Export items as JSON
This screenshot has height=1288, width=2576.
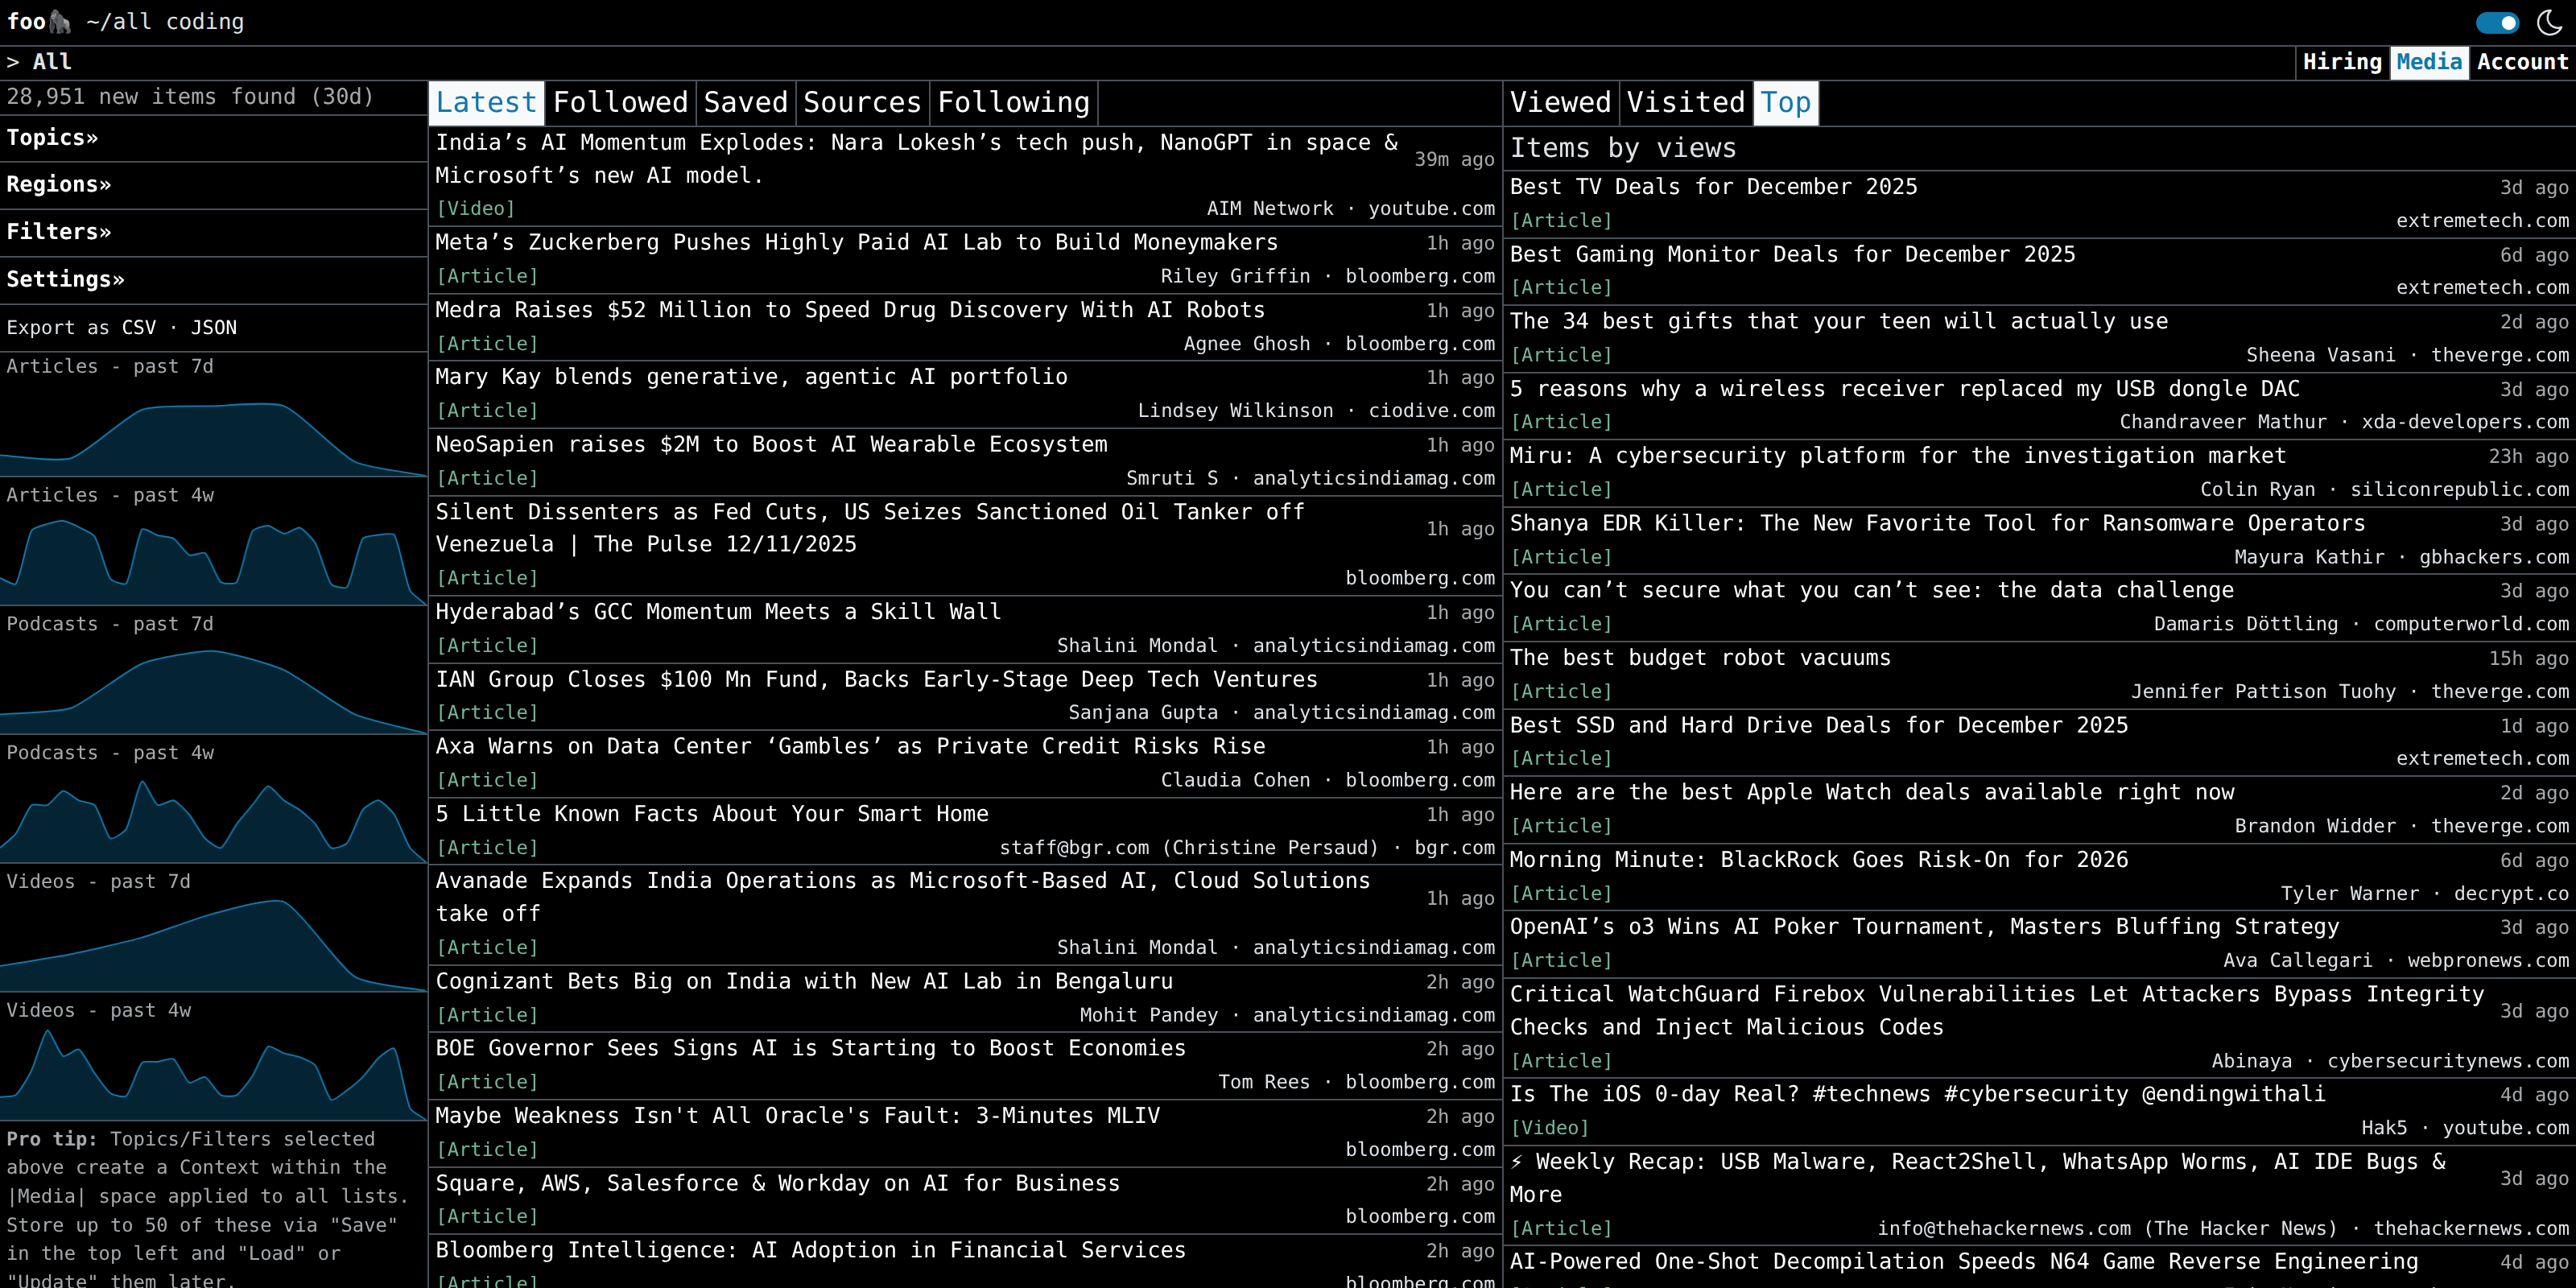point(214,328)
